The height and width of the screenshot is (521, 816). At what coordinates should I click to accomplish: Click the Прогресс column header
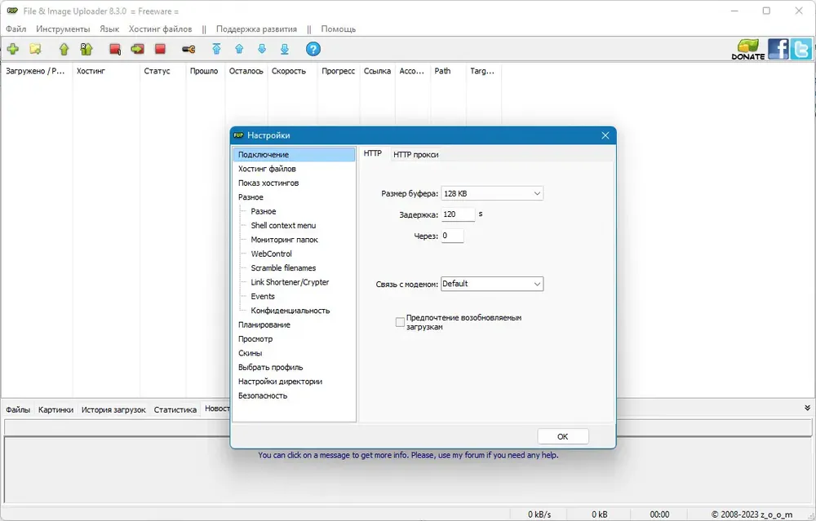click(x=339, y=71)
